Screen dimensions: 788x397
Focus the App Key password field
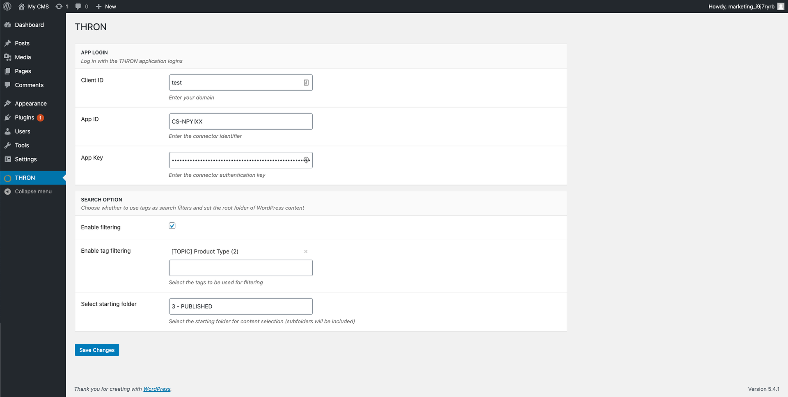241,160
